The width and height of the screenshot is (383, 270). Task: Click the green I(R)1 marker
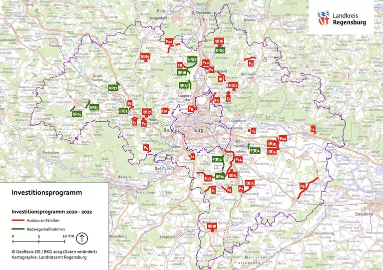[220, 177]
